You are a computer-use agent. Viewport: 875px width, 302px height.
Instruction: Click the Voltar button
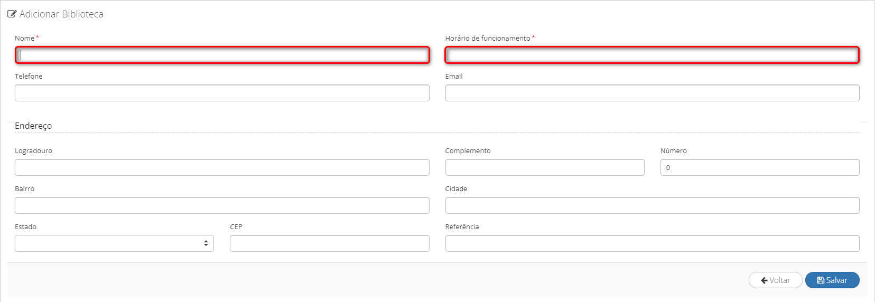(776, 280)
